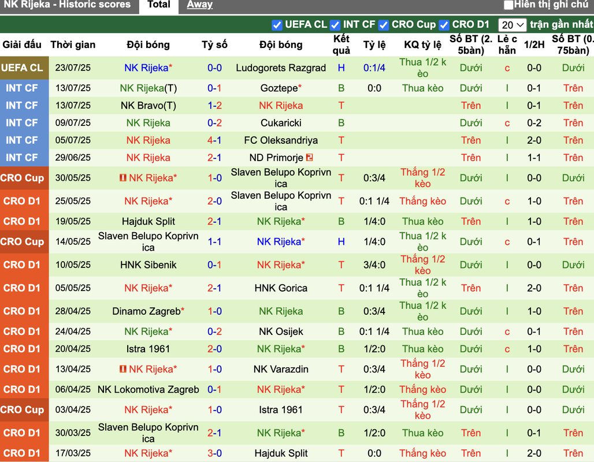Screen dimensions: 594x462
Task: Open the HNK Gorica team link
Action: pyautogui.click(x=281, y=288)
